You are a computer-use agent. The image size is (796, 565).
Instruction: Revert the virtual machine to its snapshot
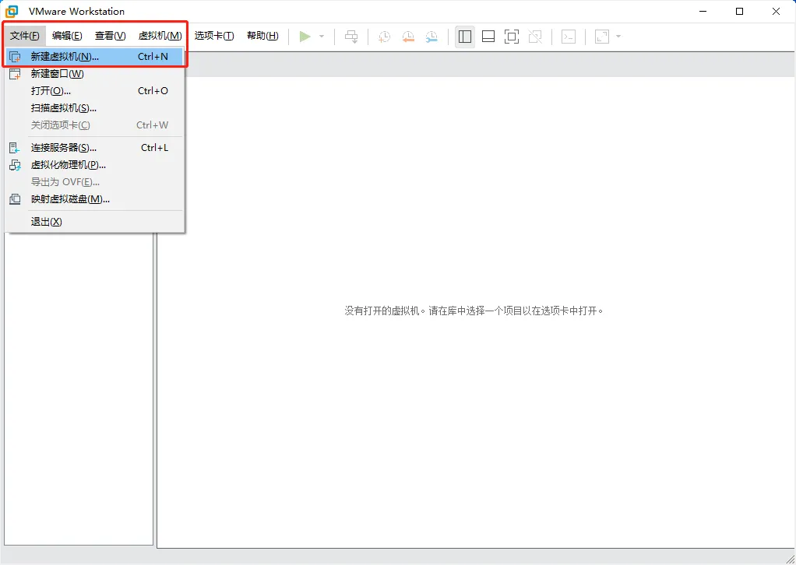click(x=408, y=36)
